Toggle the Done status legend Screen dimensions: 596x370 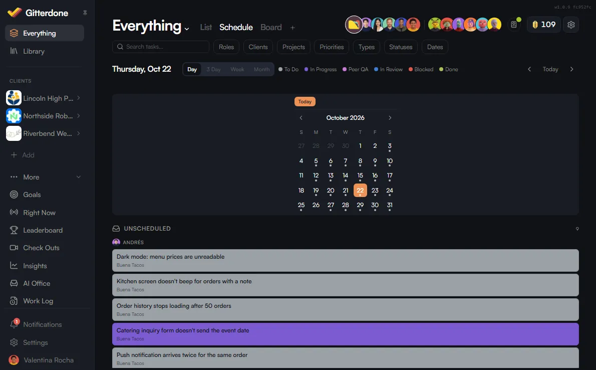(x=449, y=69)
